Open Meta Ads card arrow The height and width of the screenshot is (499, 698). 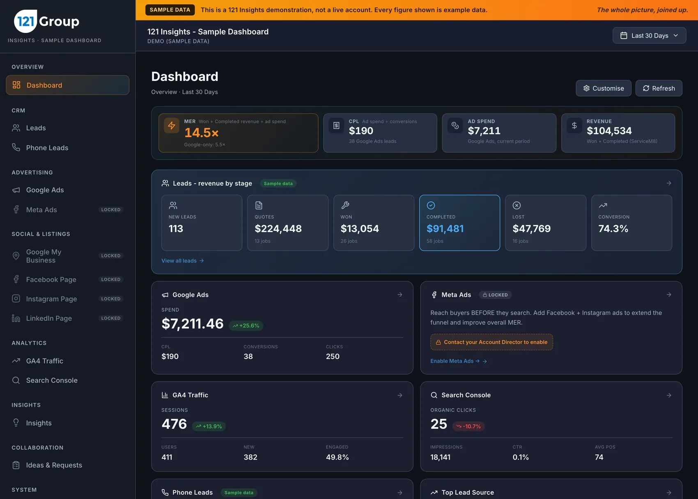tap(669, 294)
